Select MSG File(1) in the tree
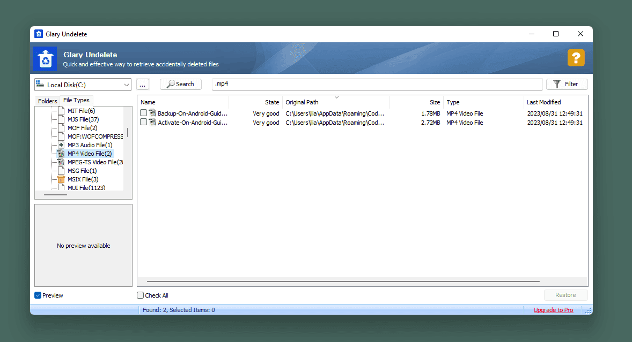Viewport: 632px width, 342px height. (x=82, y=171)
